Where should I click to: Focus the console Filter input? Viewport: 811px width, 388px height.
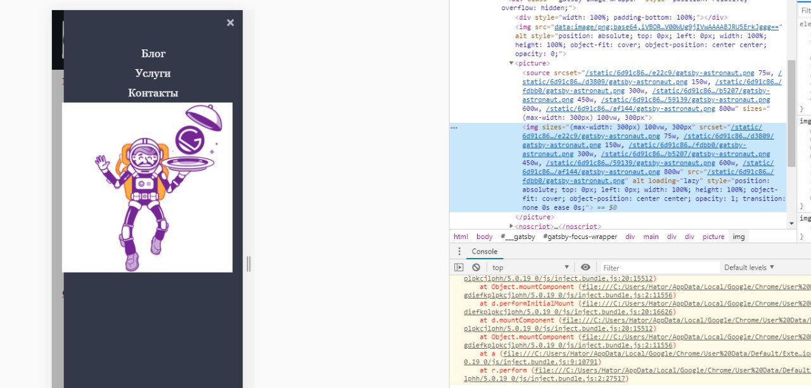pos(659,268)
